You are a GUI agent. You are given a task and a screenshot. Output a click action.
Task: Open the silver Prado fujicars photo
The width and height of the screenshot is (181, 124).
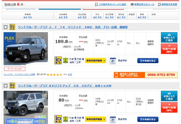tap(26, 107)
